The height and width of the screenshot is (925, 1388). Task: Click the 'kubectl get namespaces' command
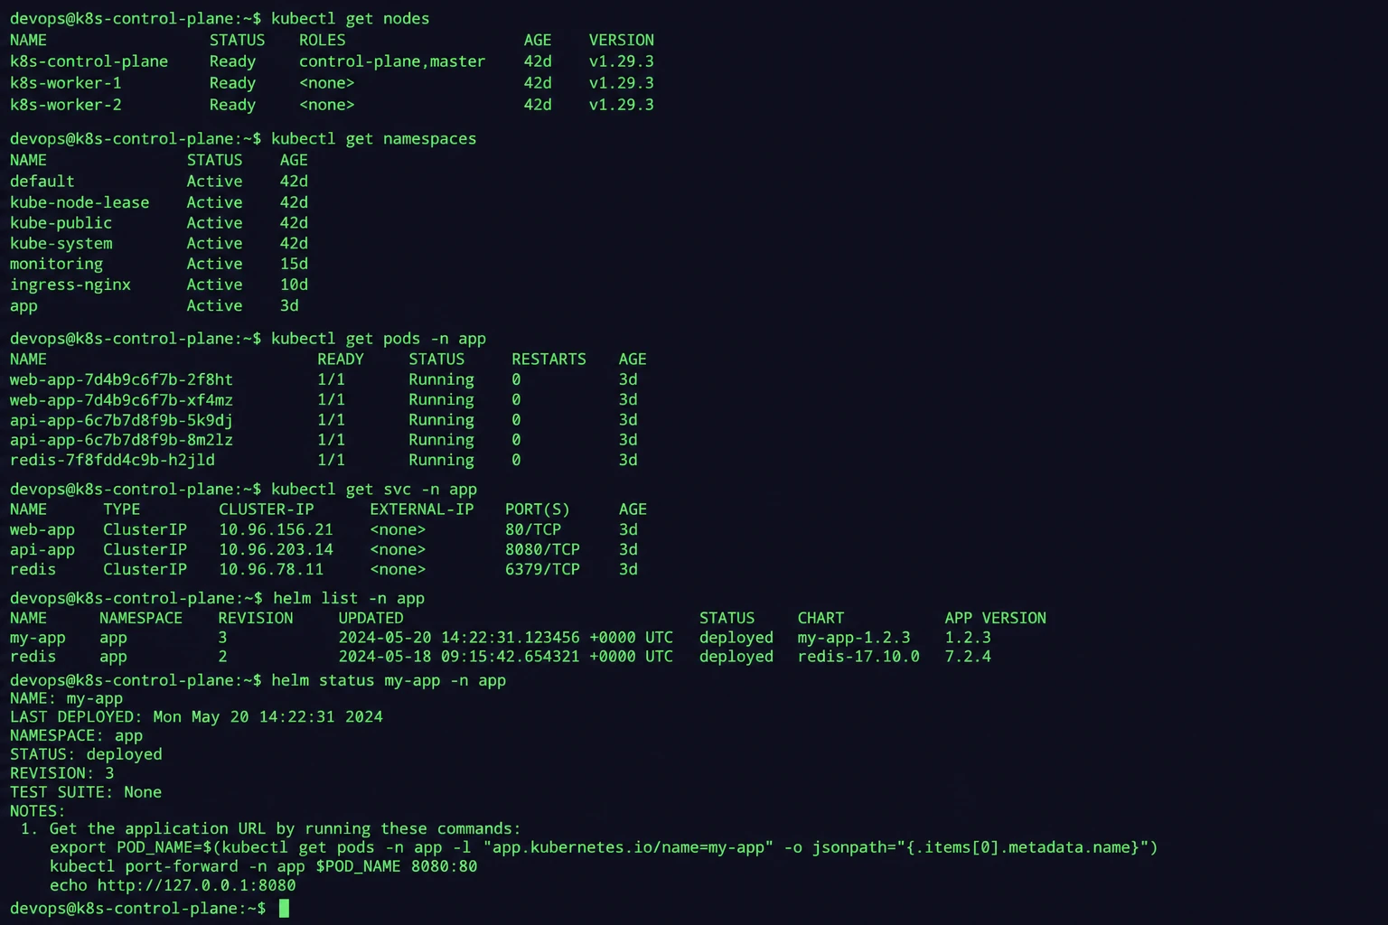coord(373,139)
